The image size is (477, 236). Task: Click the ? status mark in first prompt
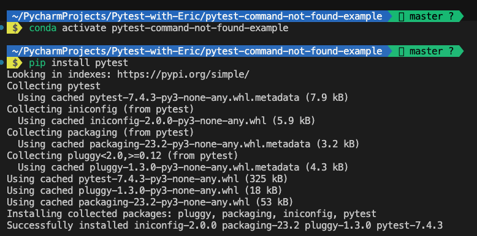[451, 17]
